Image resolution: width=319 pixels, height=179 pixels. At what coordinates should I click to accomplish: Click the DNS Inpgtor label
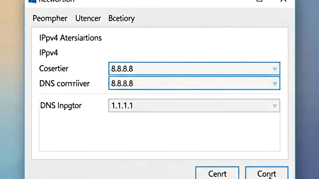[61, 106]
